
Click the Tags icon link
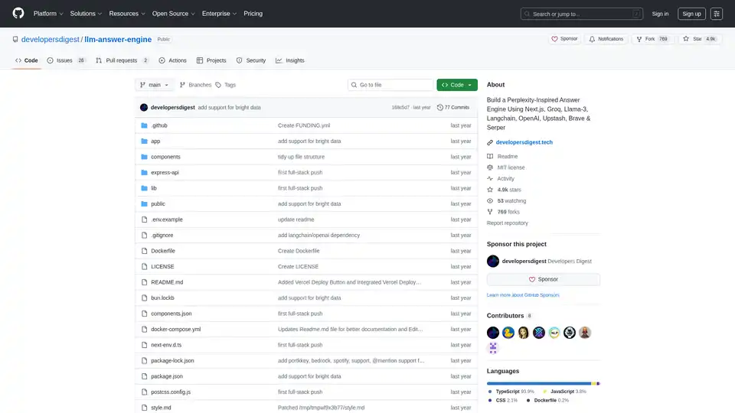coord(218,85)
